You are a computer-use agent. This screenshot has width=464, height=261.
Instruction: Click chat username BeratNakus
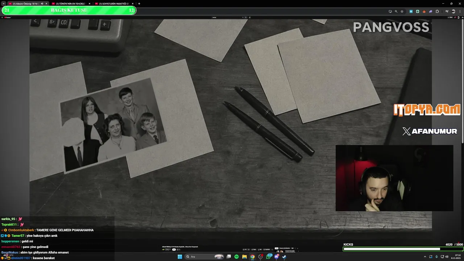(10, 252)
